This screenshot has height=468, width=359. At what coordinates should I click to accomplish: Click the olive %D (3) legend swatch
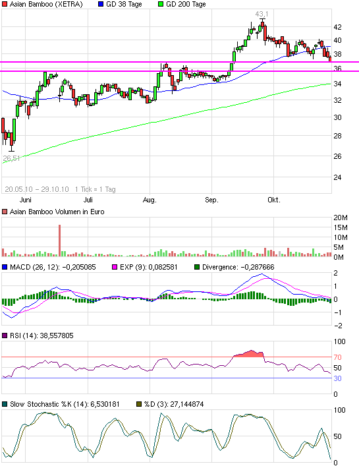pyautogui.click(x=139, y=405)
